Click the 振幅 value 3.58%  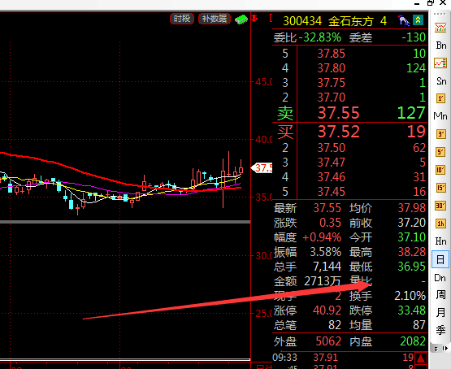325,252
